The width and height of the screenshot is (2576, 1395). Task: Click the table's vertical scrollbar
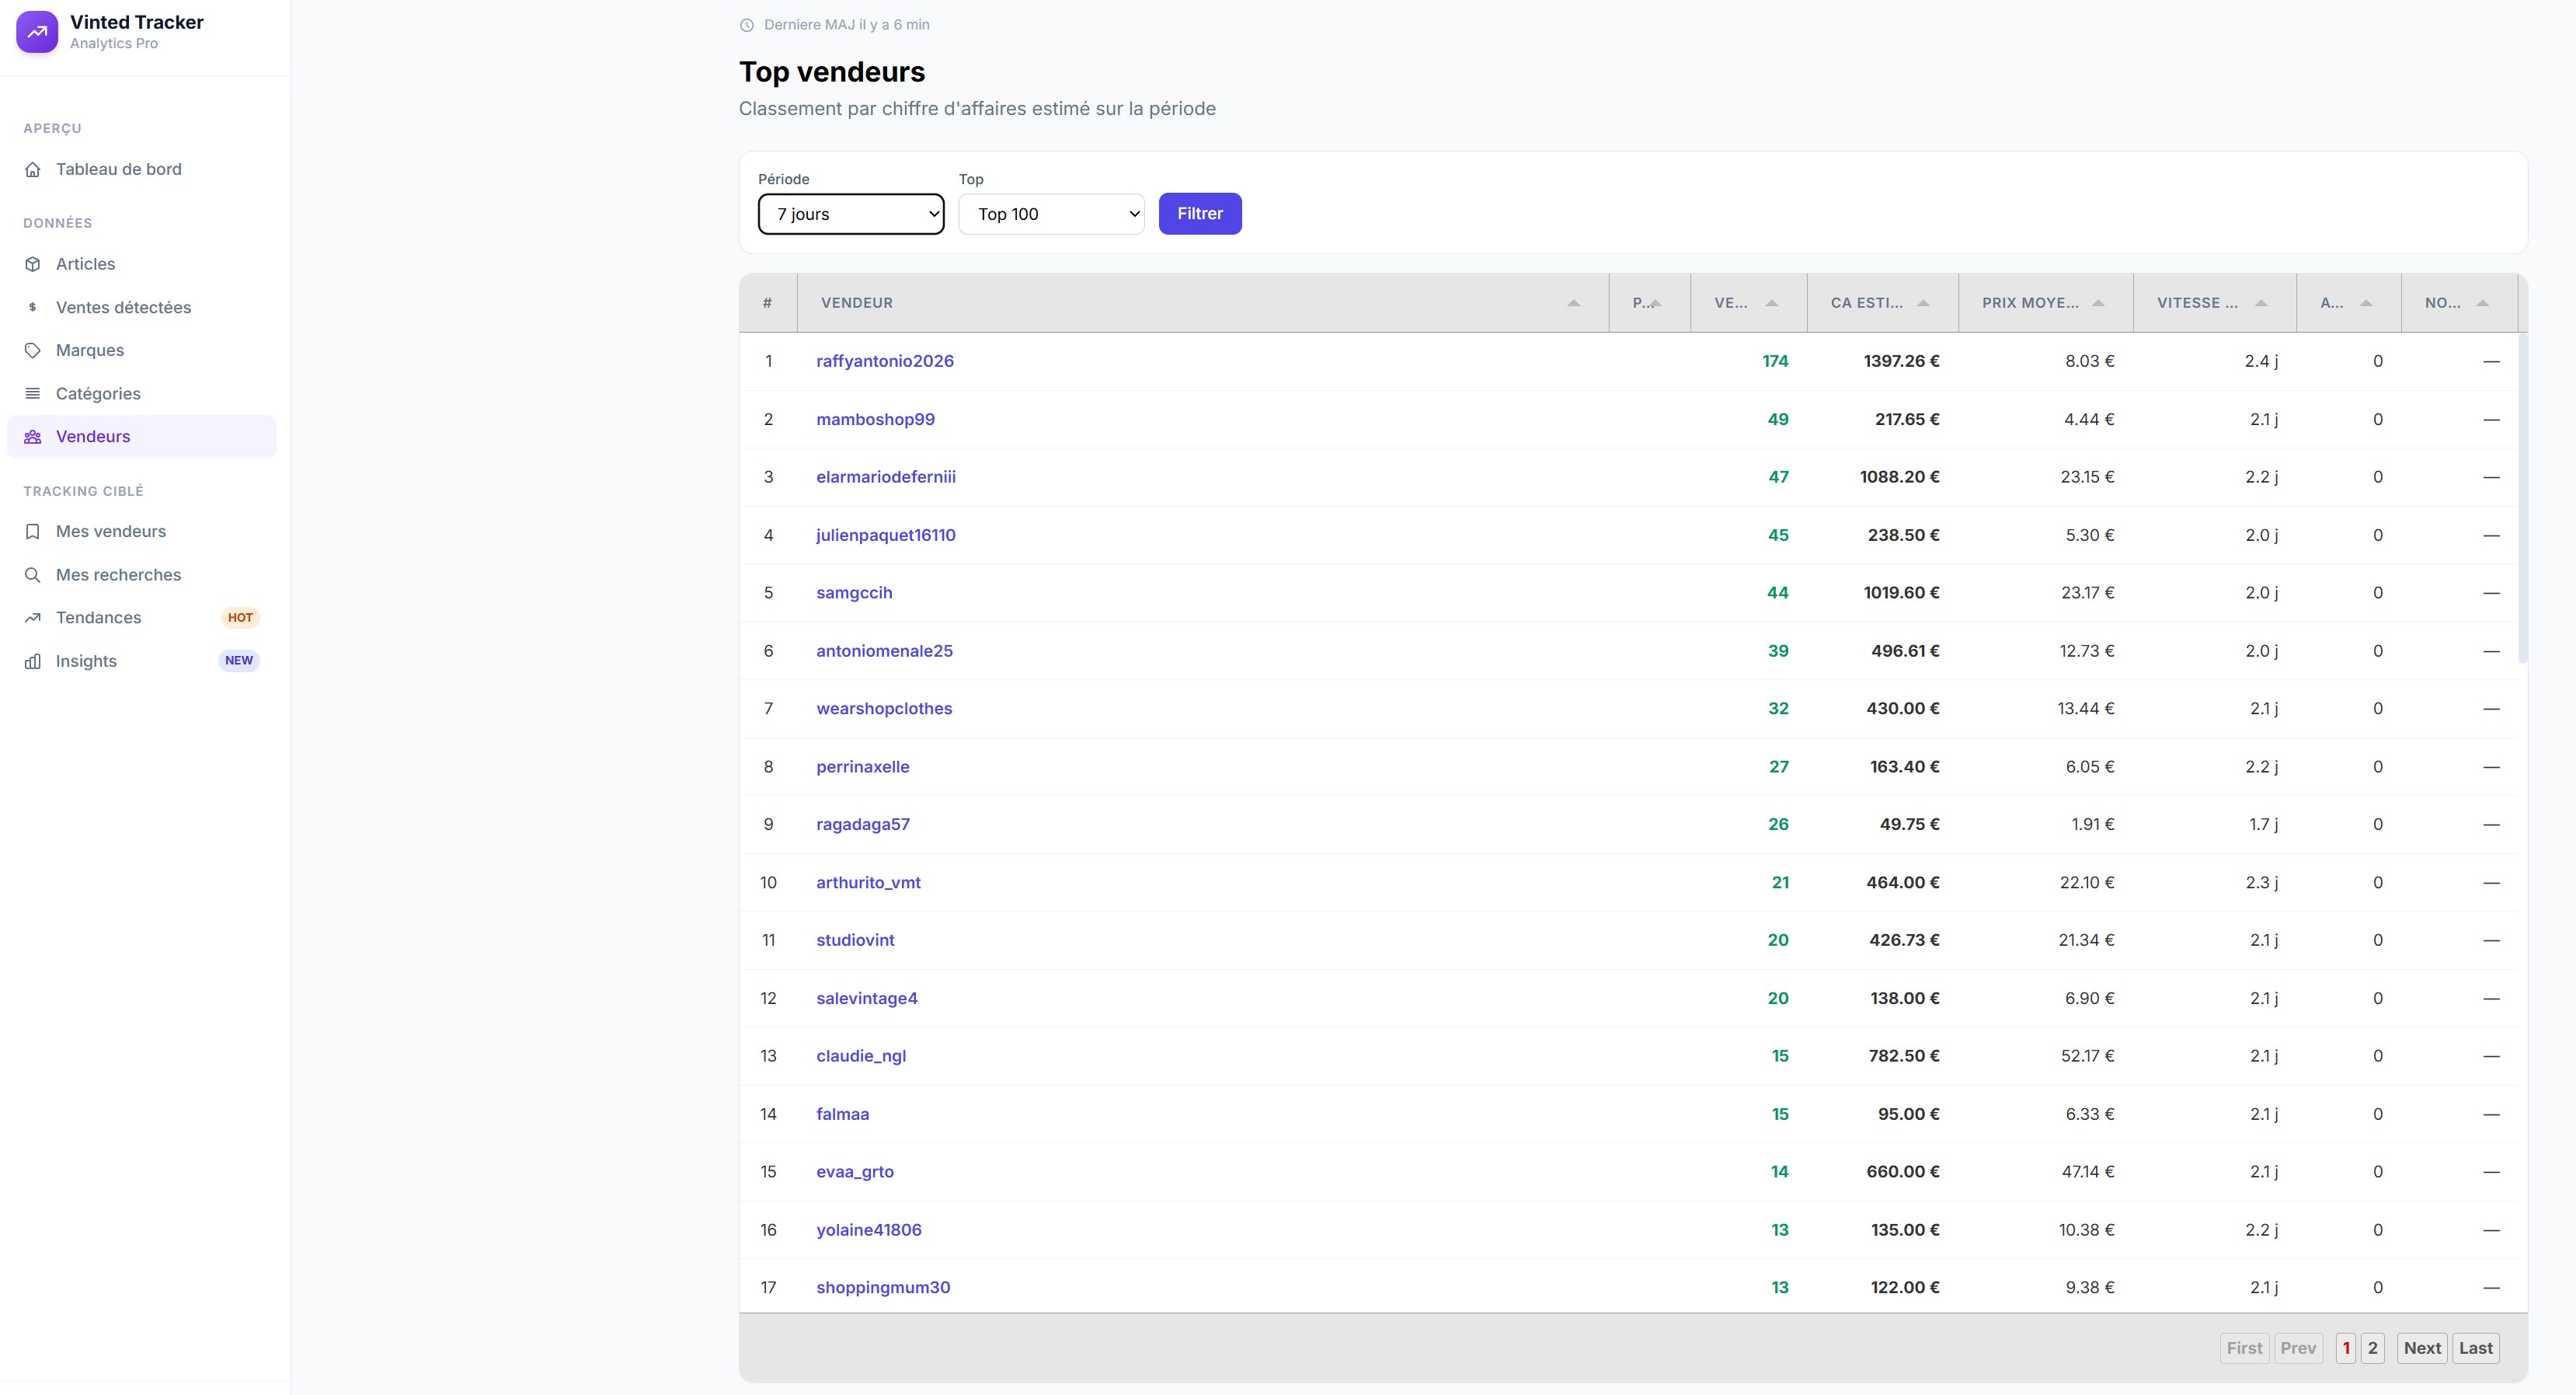(x=2522, y=497)
